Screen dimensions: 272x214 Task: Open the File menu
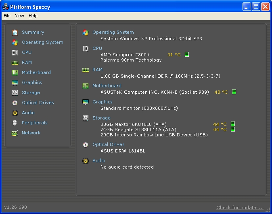tap(7, 16)
